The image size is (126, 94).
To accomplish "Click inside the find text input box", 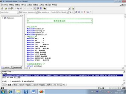I will (x=57, y=9).
